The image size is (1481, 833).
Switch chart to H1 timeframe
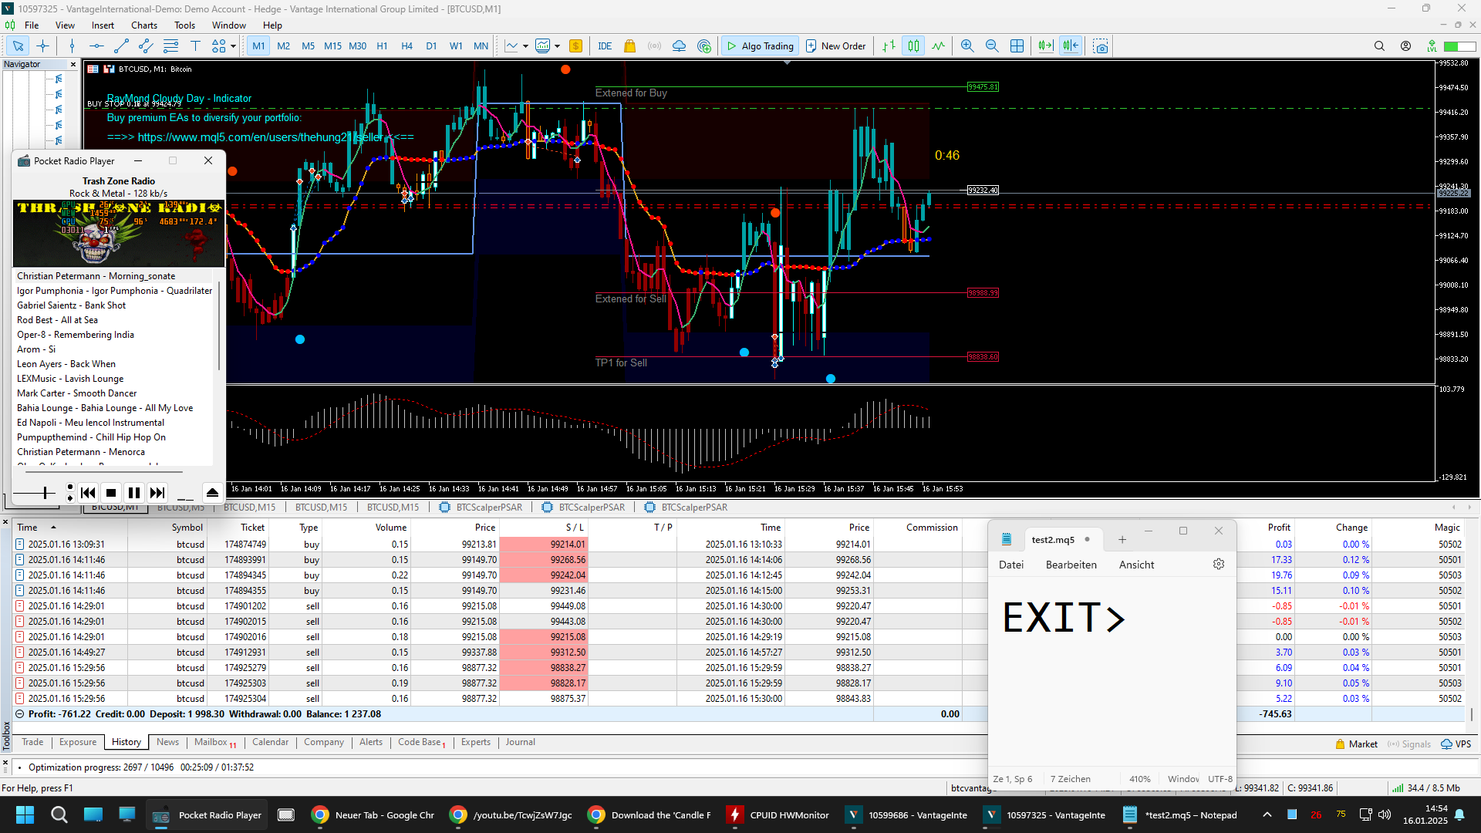pyautogui.click(x=382, y=46)
